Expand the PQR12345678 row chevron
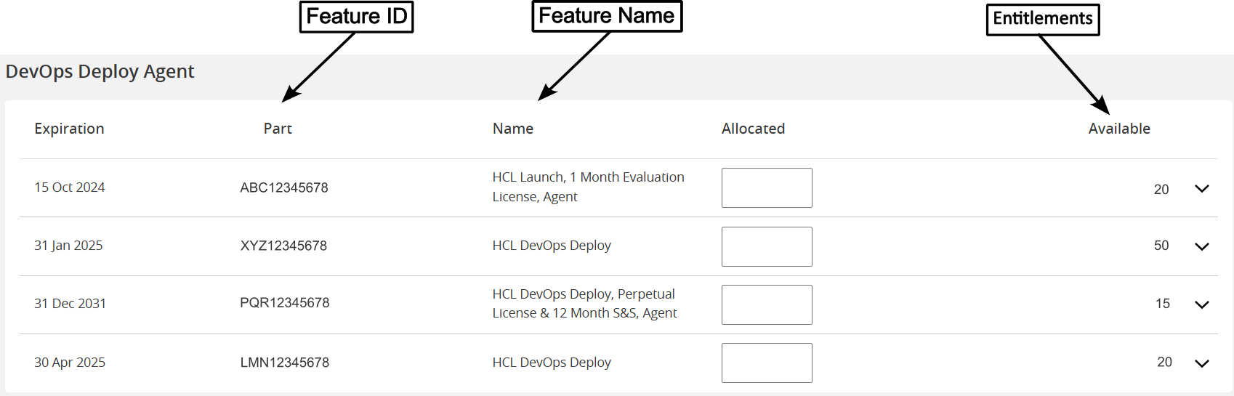Screen dimensions: 1234x396 point(1201,305)
